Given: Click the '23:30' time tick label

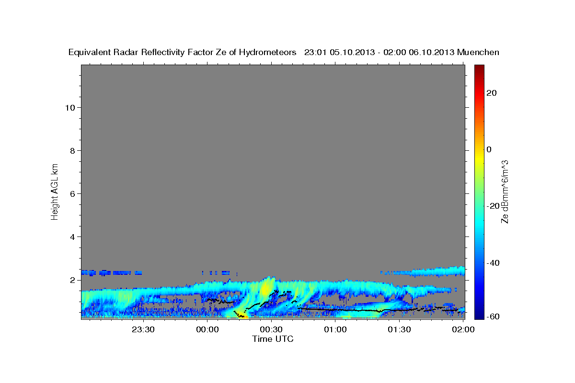Looking at the screenshot, I should coord(143,329).
